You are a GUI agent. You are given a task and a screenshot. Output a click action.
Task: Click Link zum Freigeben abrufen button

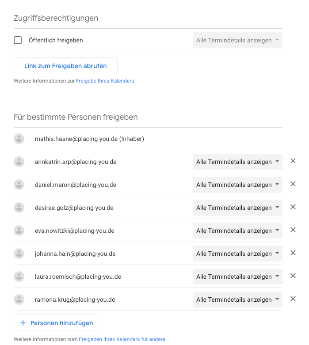(65, 66)
